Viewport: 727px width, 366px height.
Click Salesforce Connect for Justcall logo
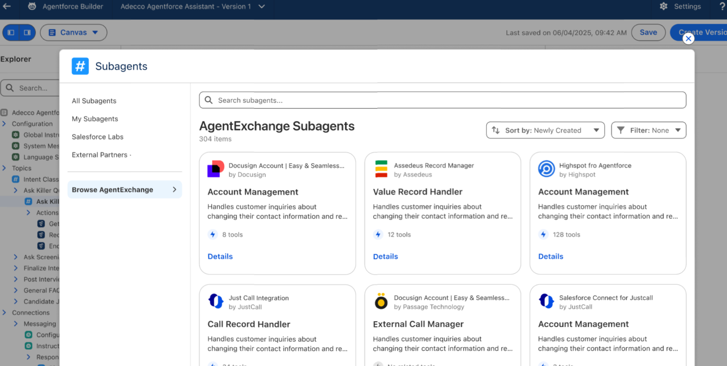tap(546, 301)
